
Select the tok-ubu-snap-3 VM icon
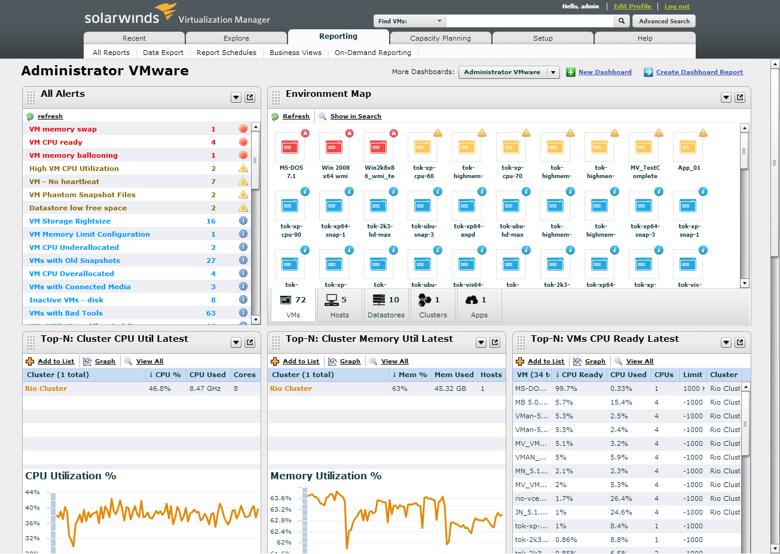coord(423,206)
